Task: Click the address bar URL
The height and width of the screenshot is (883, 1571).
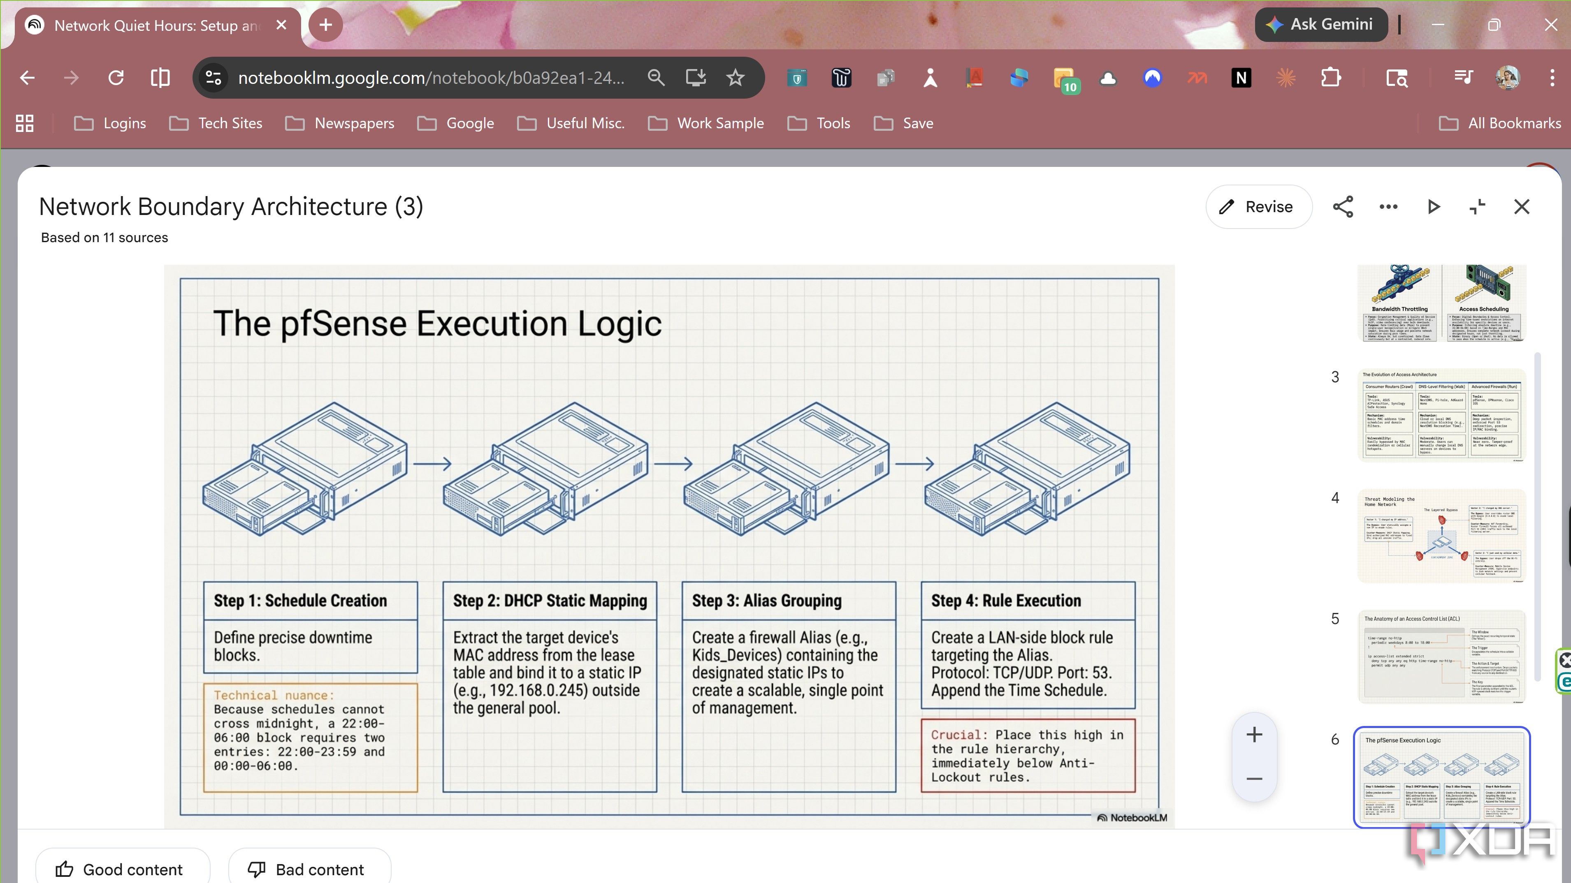Action: pyautogui.click(x=431, y=78)
